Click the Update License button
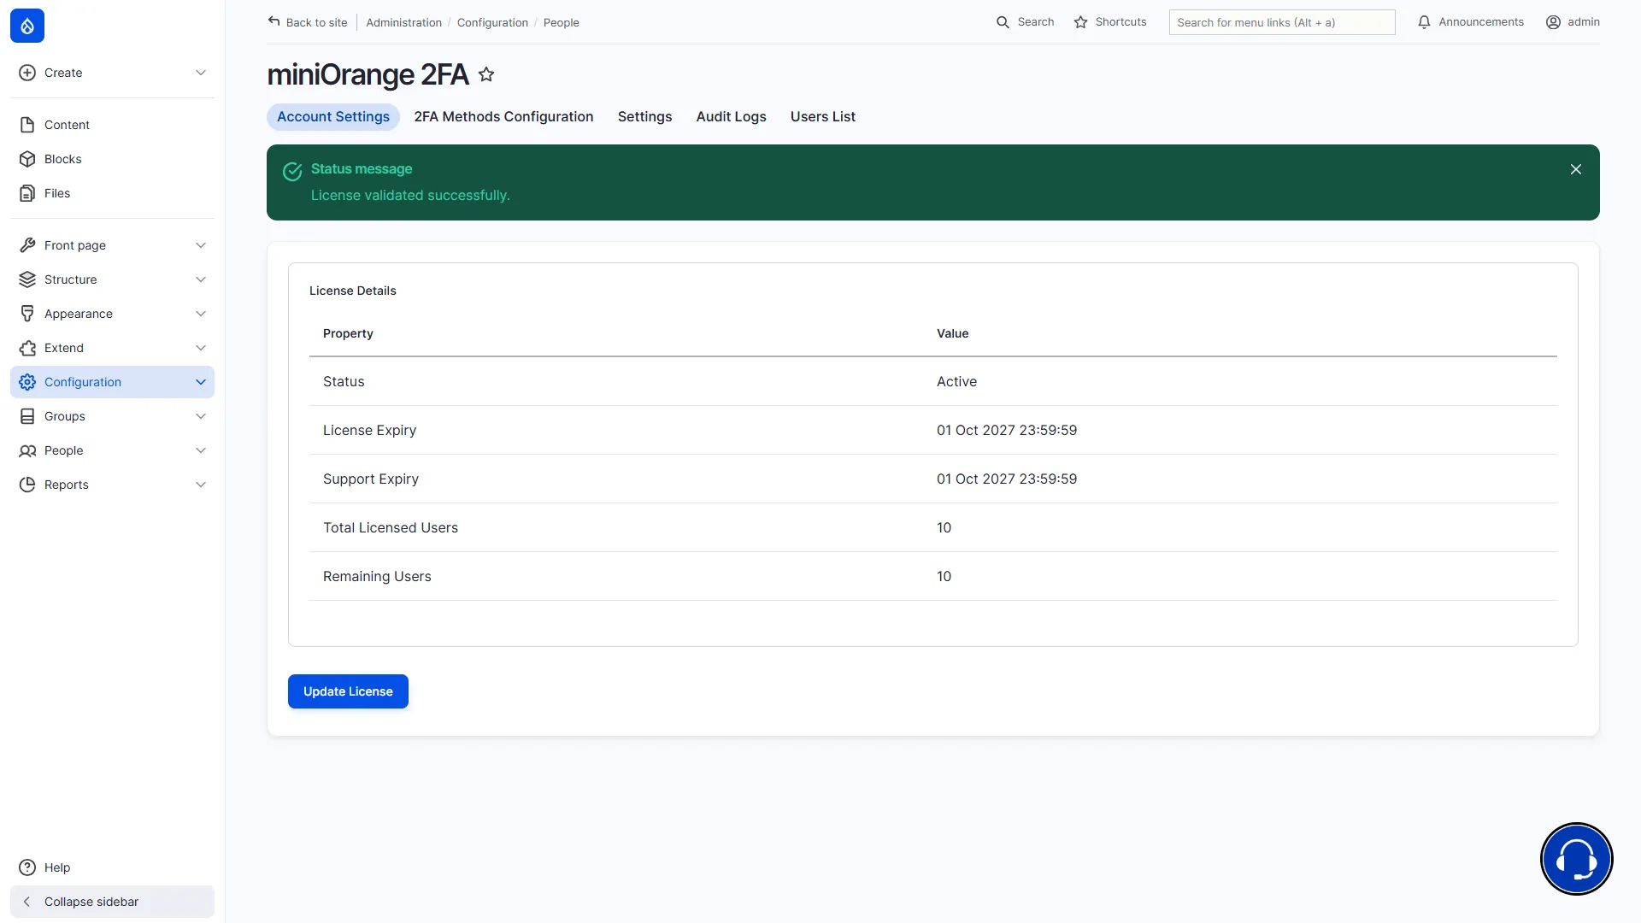Image resolution: width=1641 pixels, height=923 pixels. click(x=348, y=691)
